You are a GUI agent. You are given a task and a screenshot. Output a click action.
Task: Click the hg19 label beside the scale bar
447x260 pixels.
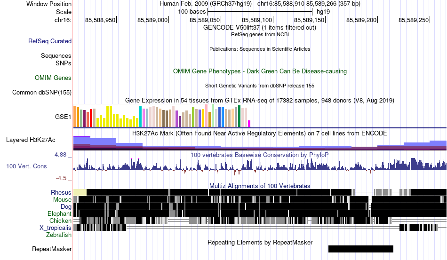pos(323,12)
